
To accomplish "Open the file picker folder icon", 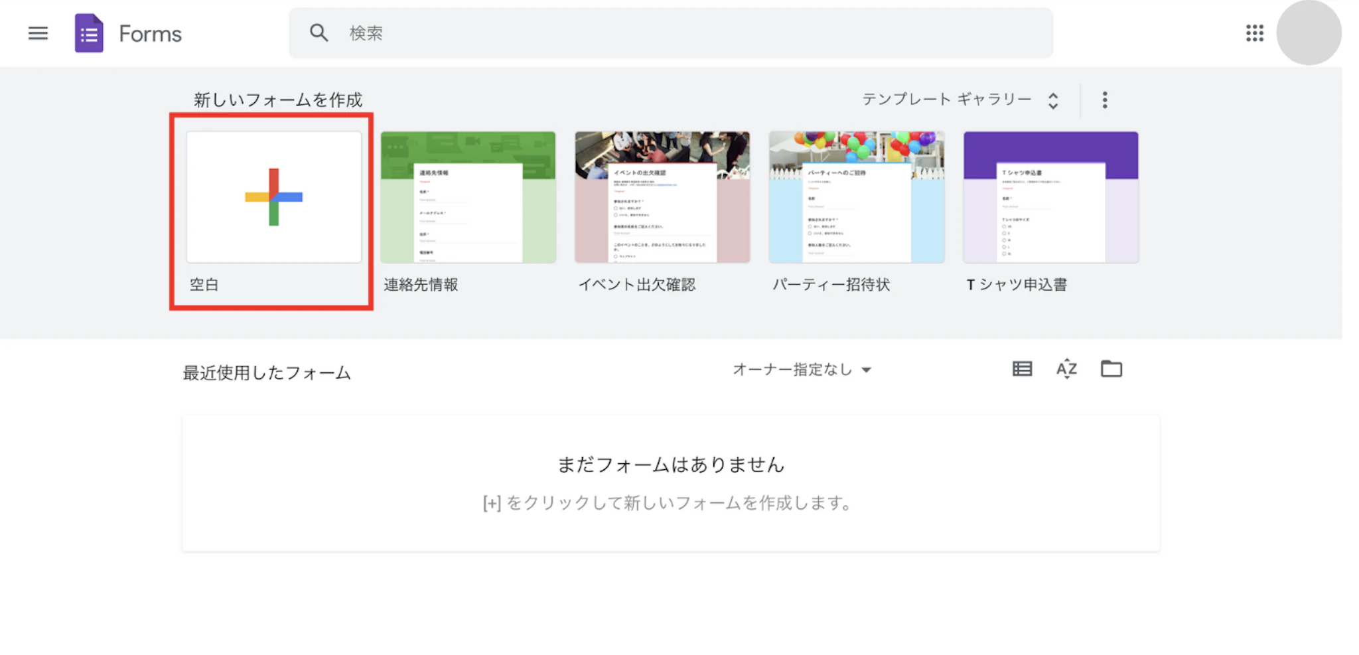I will pyautogui.click(x=1111, y=369).
